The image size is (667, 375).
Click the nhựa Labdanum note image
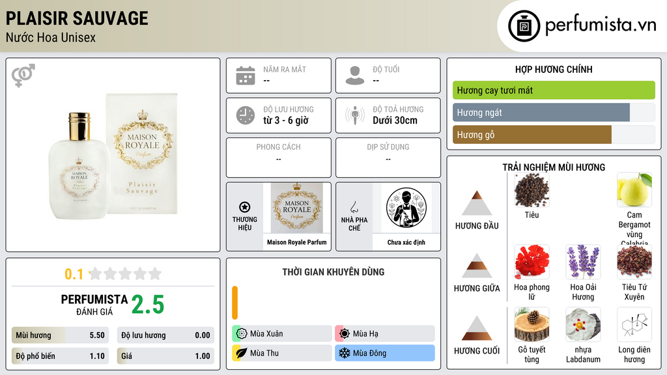(583, 325)
